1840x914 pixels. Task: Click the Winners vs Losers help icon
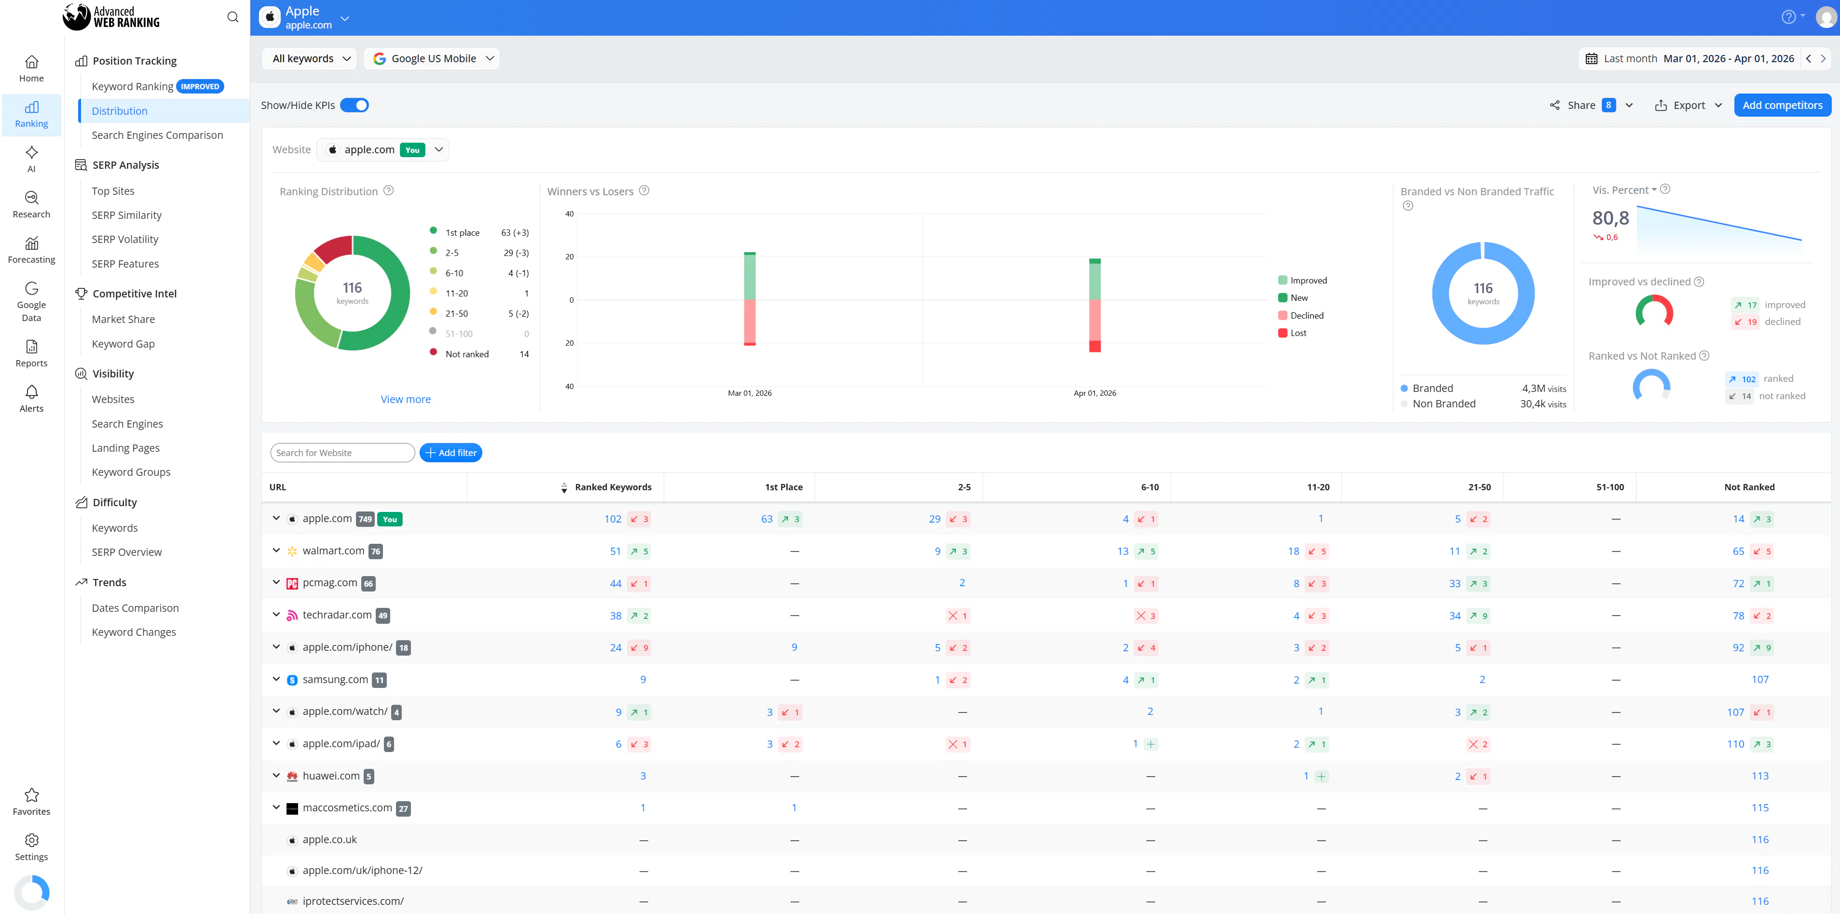coord(644,190)
